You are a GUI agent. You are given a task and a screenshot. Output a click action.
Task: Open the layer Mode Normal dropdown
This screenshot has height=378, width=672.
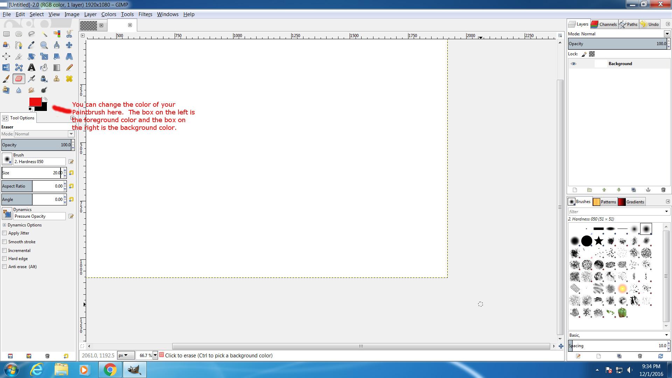pos(667,34)
